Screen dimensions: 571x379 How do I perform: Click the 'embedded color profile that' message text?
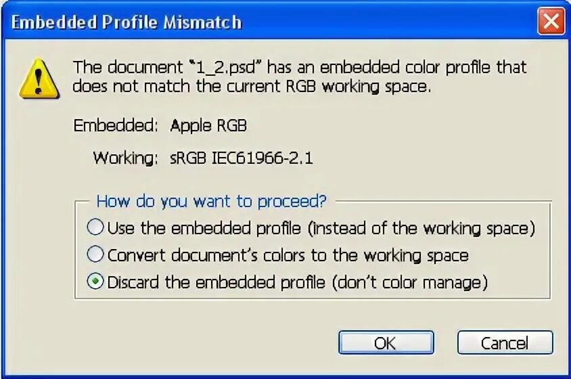[425, 68]
